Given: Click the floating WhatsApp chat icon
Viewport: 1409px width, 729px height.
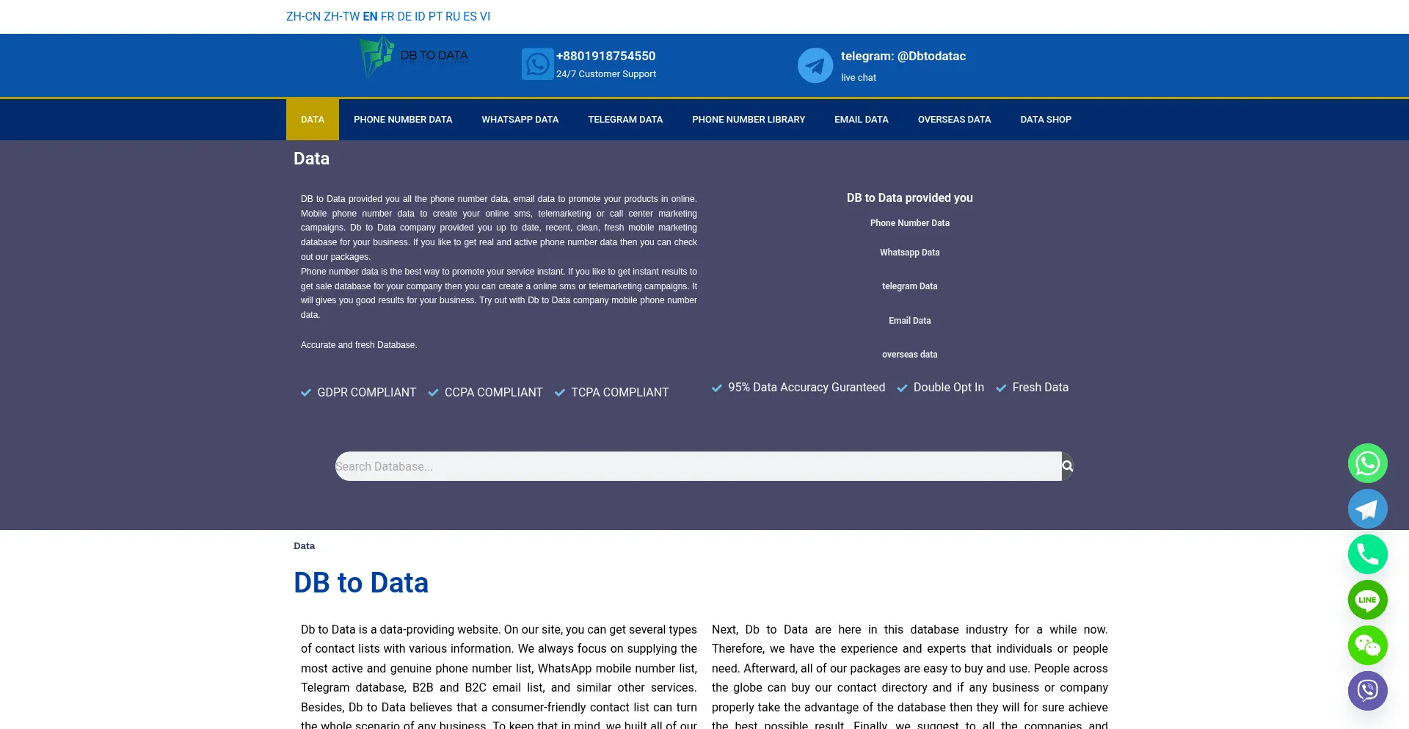Looking at the screenshot, I should [1367, 463].
